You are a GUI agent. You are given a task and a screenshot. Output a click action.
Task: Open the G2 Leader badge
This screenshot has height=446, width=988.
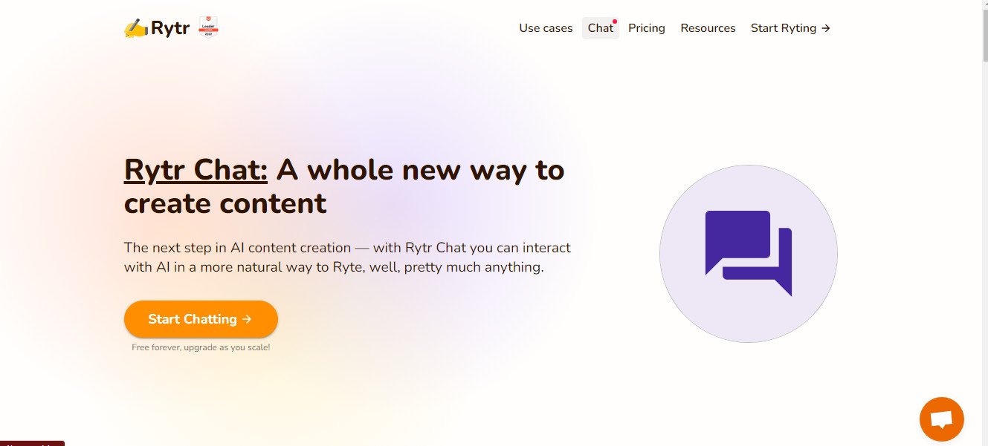coord(208,28)
